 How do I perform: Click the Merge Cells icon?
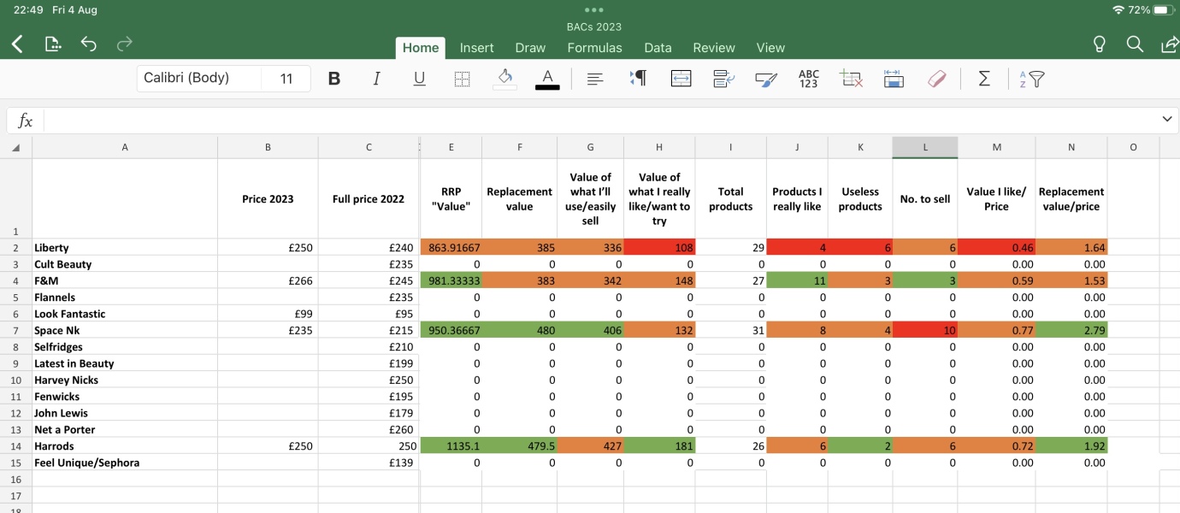pyautogui.click(x=680, y=79)
